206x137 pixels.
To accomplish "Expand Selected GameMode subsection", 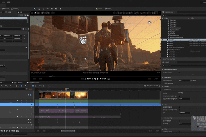I will click(x=163, y=83).
